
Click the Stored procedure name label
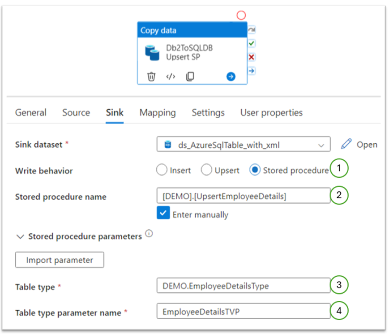(x=61, y=197)
